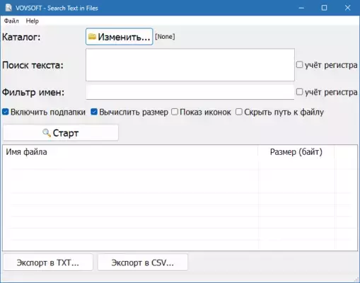This screenshot has width=360, height=283.
Task: Start the search with Старт button
Action: (x=61, y=133)
